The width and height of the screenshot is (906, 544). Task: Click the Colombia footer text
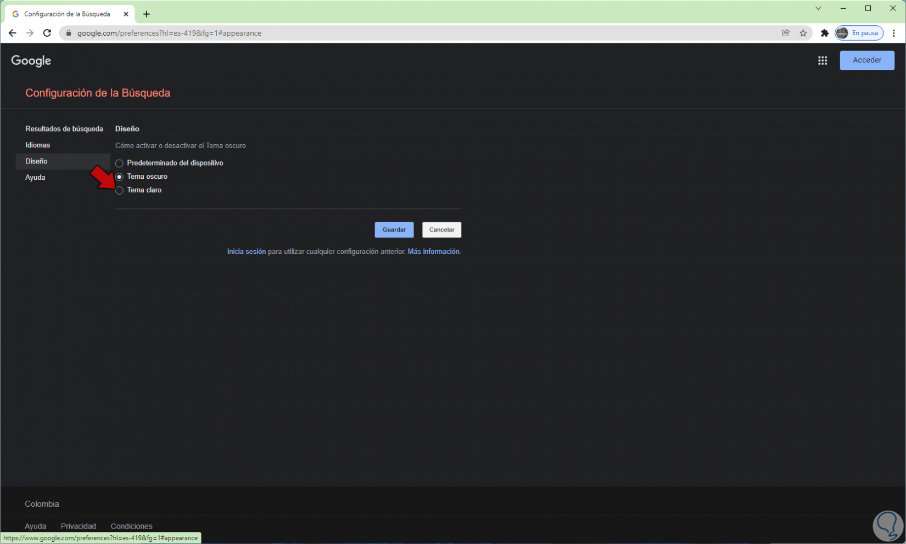42,504
